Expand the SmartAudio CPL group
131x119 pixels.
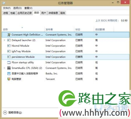[4, 68]
